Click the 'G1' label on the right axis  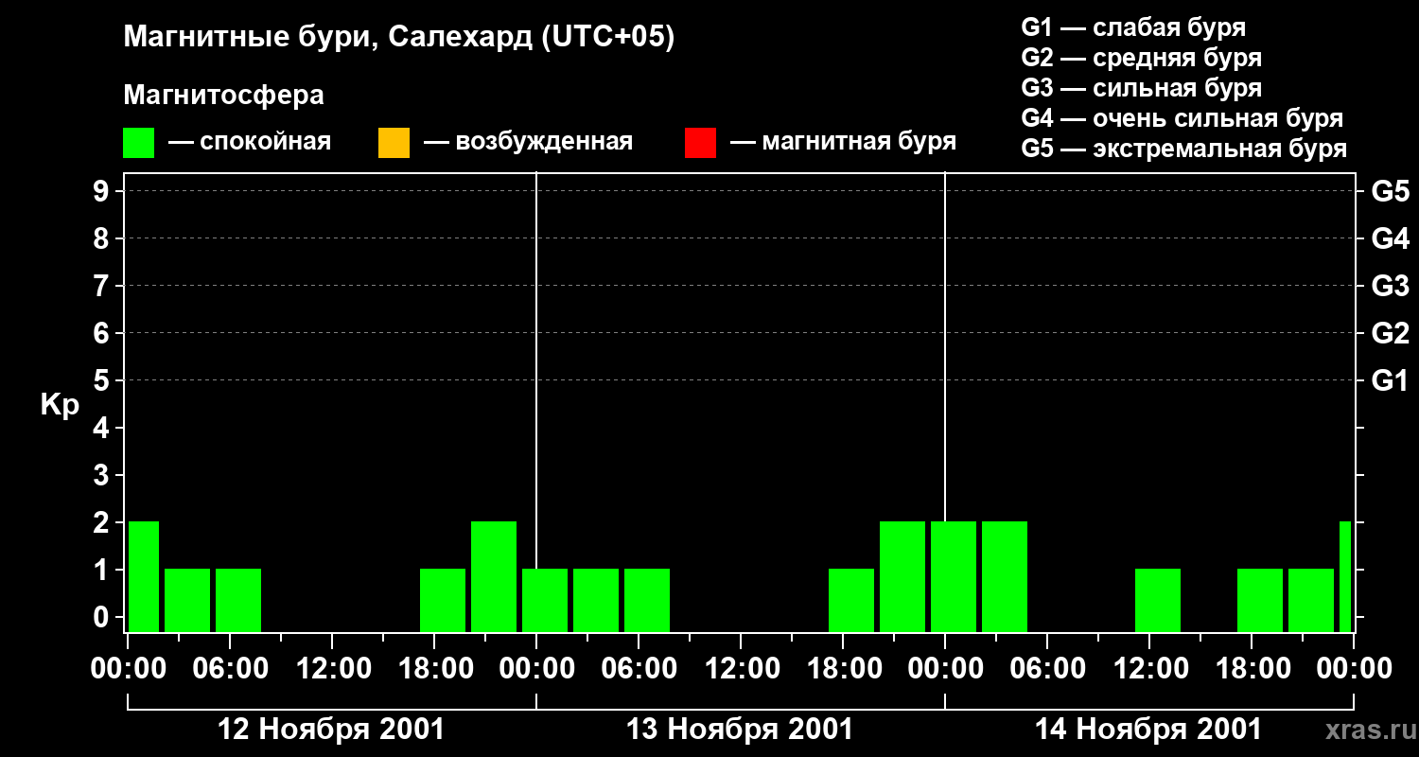pos(1391,380)
